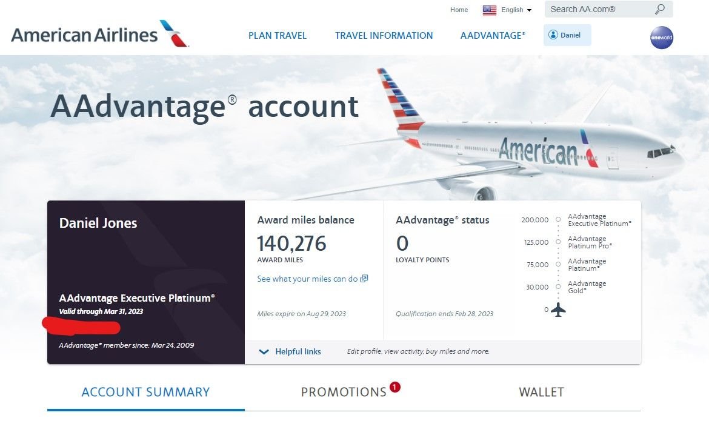
Task: Click the Promotions notification badge
Action: pyautogui.click(x=395, y=387)
